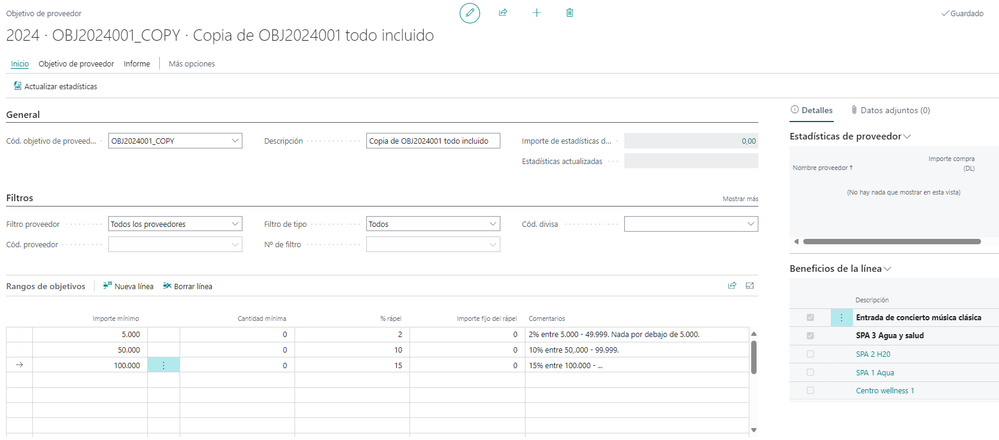Click scroll left arrow in Estadísticas panel
Screen dimensions: 999x440
pos(796,242)
